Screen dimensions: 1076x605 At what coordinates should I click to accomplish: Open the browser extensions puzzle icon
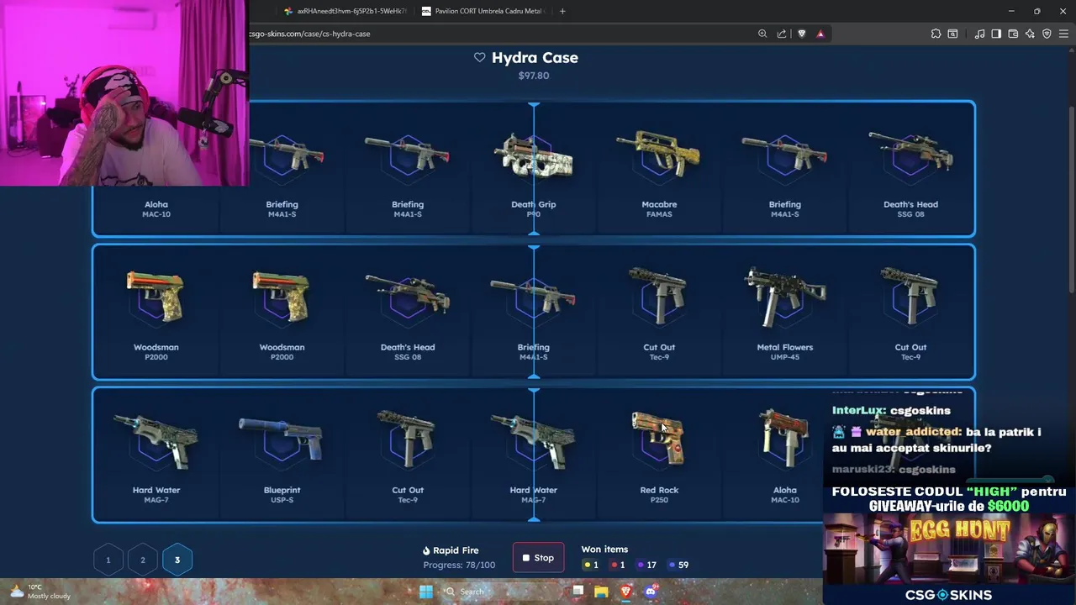936,34
